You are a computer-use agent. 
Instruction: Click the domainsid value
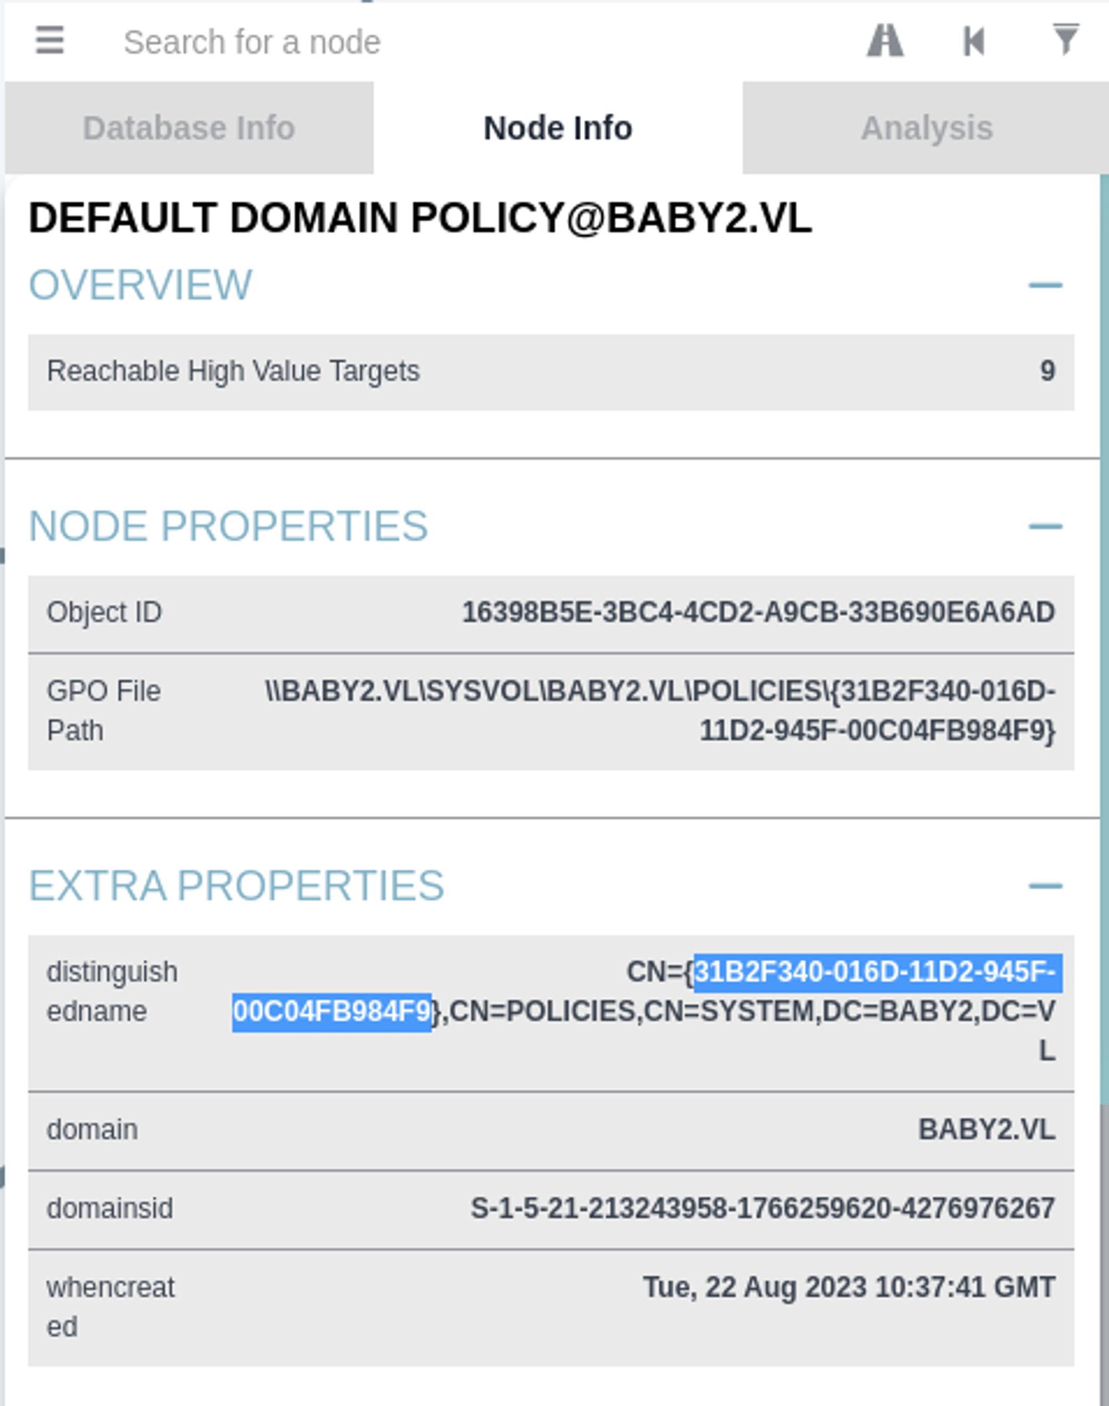[762, 1209]
